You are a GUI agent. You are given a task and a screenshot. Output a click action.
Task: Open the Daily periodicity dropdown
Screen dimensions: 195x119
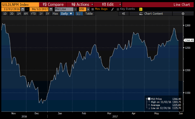click(x=67, y=14)
